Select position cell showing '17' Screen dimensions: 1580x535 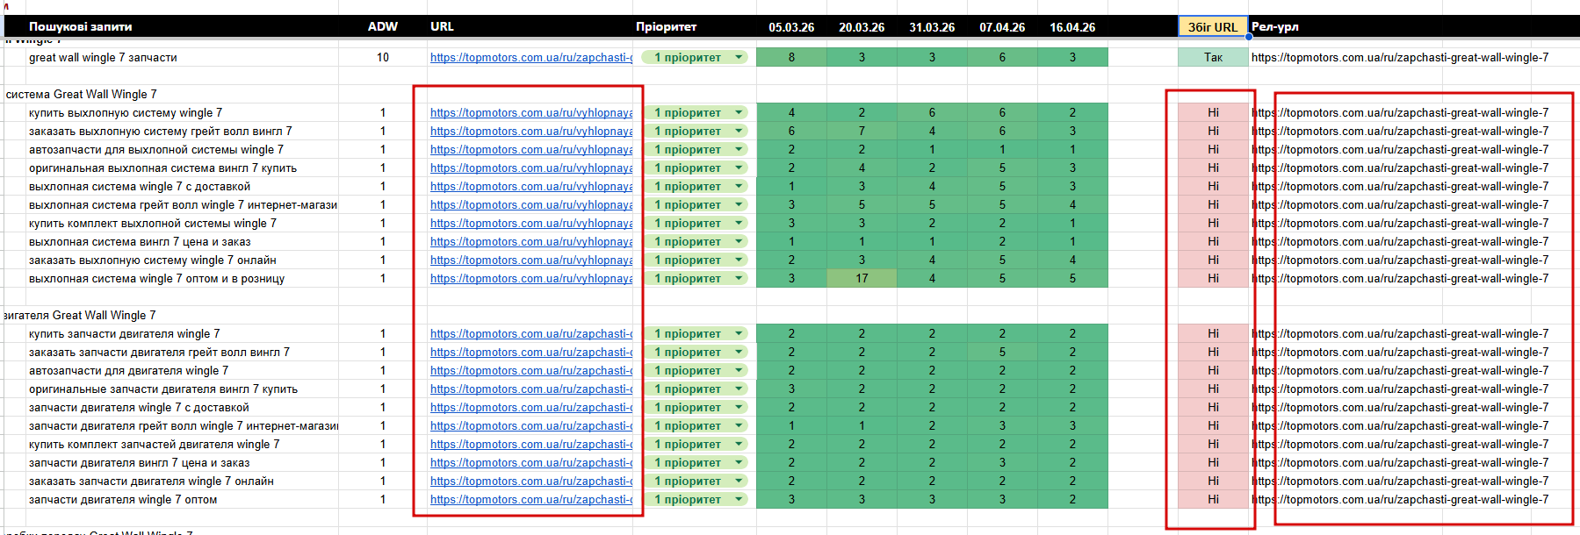pos(862,278)
